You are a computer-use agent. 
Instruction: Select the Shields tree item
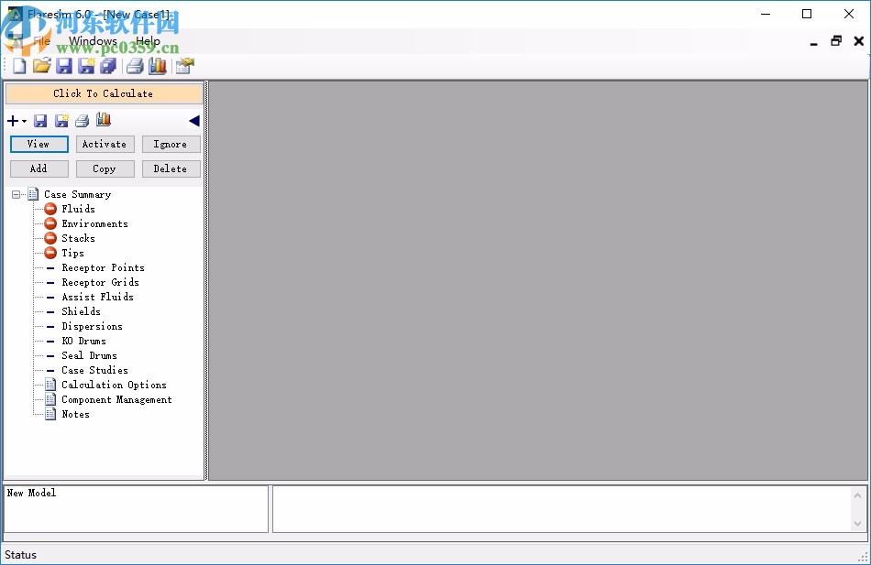click(x=81, y=311)
